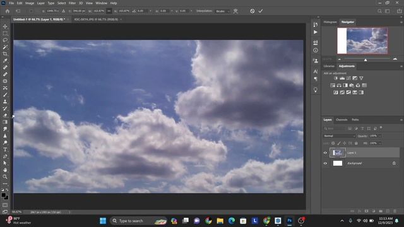Add a Vibrance adjustment
This screenshot has width=404, height=227.
(361, 78)
